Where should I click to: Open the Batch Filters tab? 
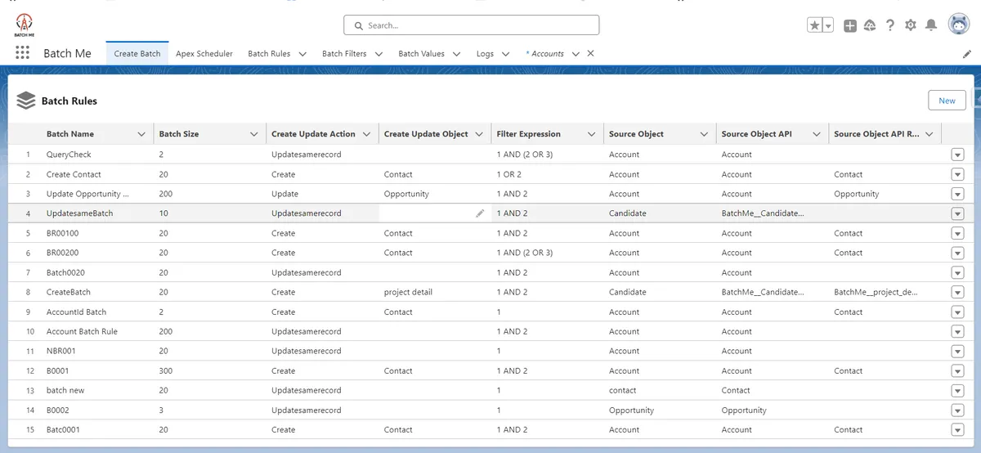[344, 53]
